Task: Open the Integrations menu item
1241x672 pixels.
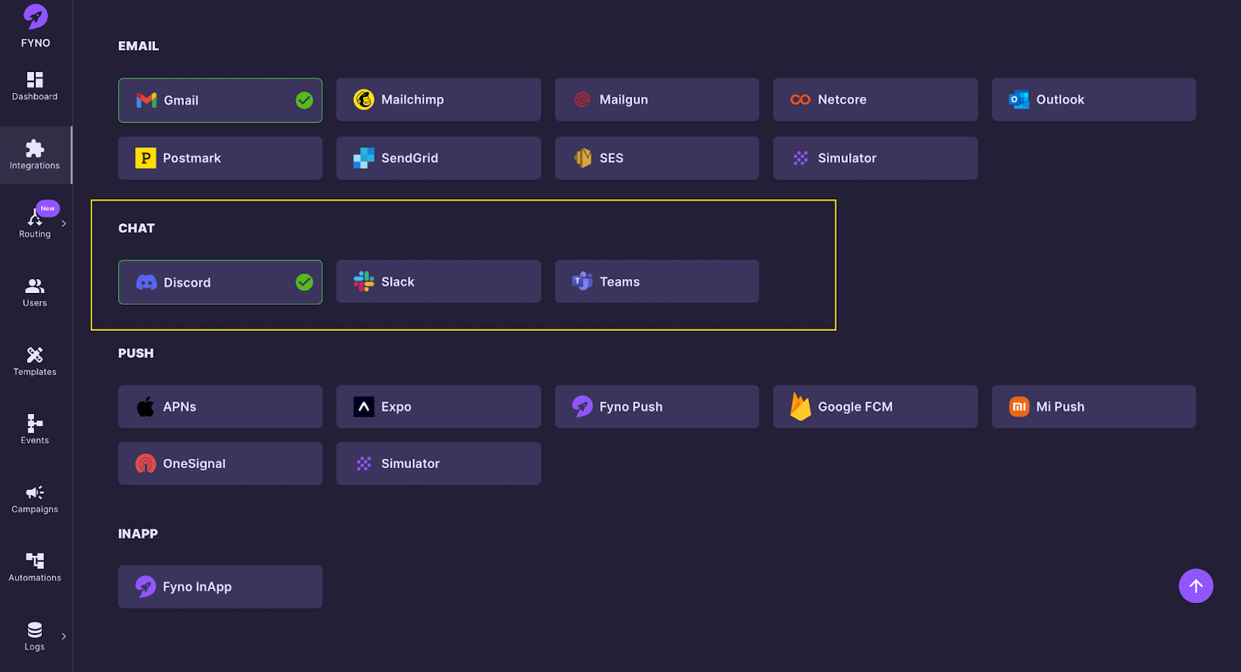Action: pos(35,155)
